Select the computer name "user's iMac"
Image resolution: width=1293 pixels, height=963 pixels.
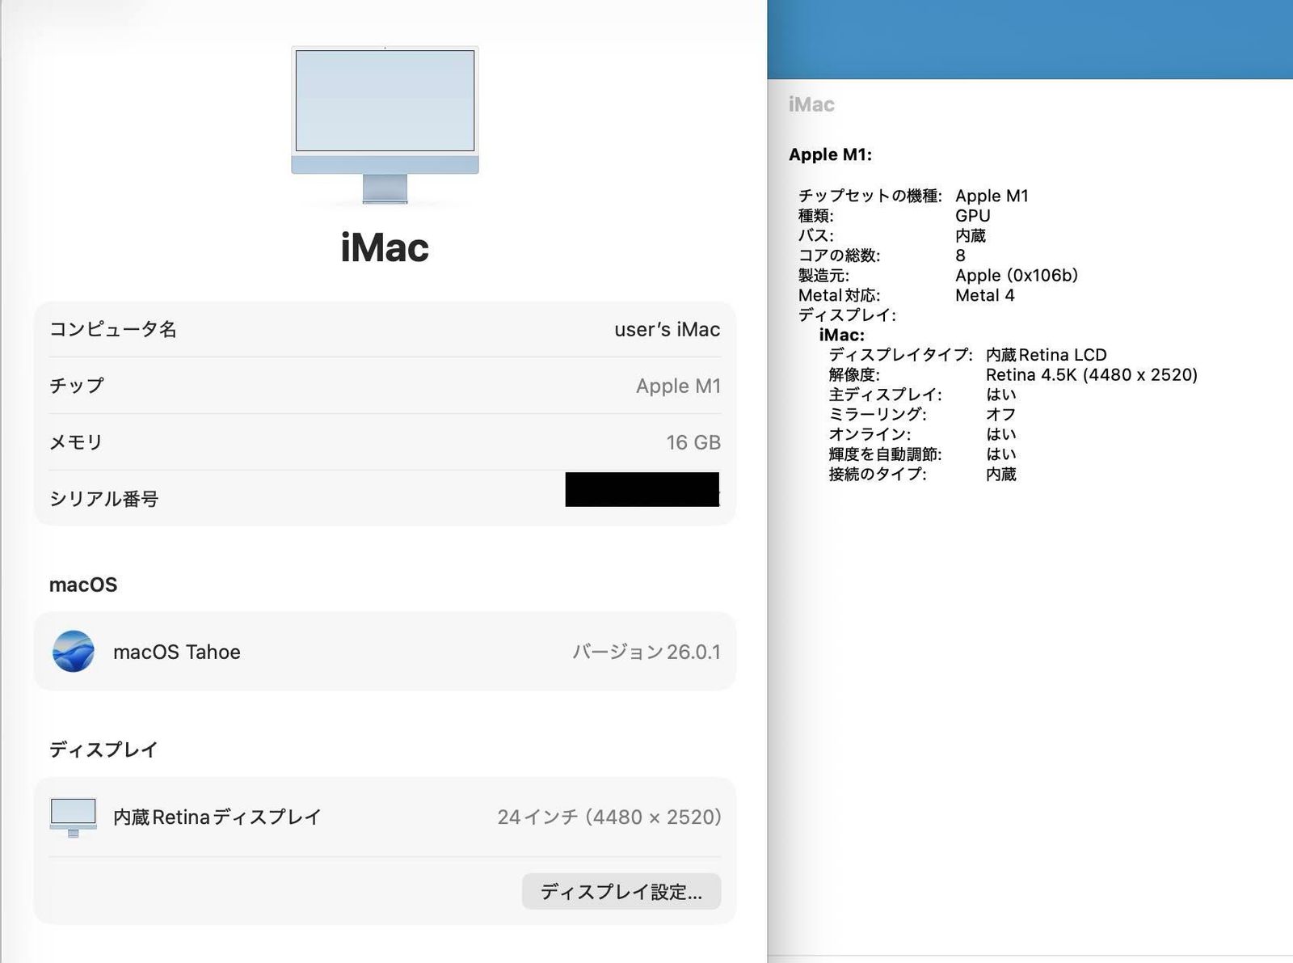click(667, 329)
